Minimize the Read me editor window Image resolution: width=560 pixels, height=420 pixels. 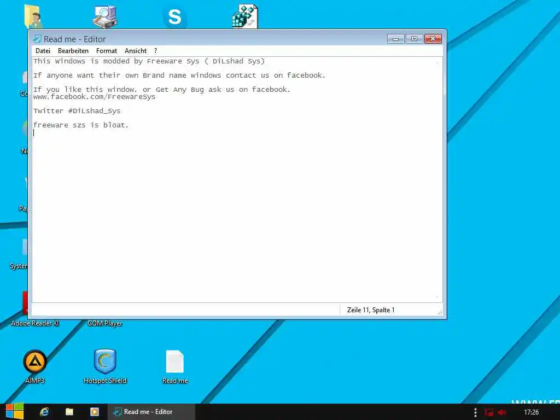point(396,39)
